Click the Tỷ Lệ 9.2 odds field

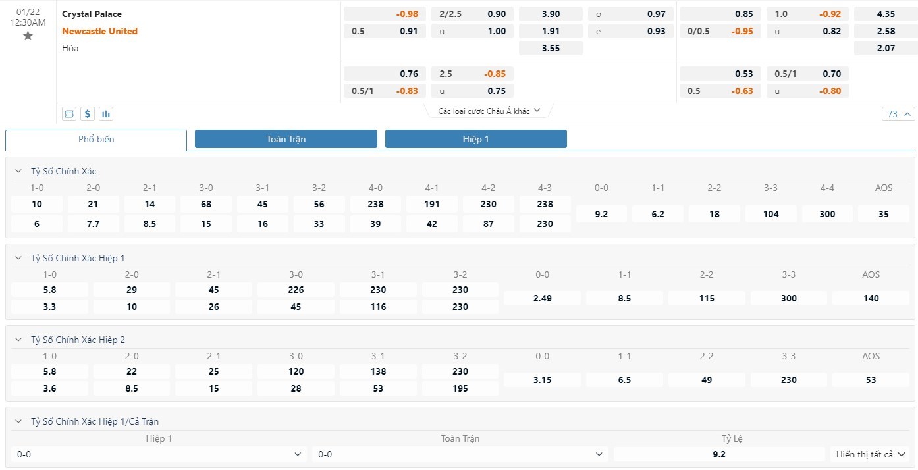coord(718,454)
